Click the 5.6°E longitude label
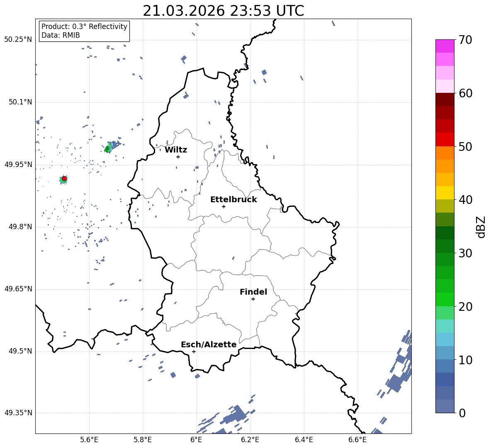 point(89,440)
